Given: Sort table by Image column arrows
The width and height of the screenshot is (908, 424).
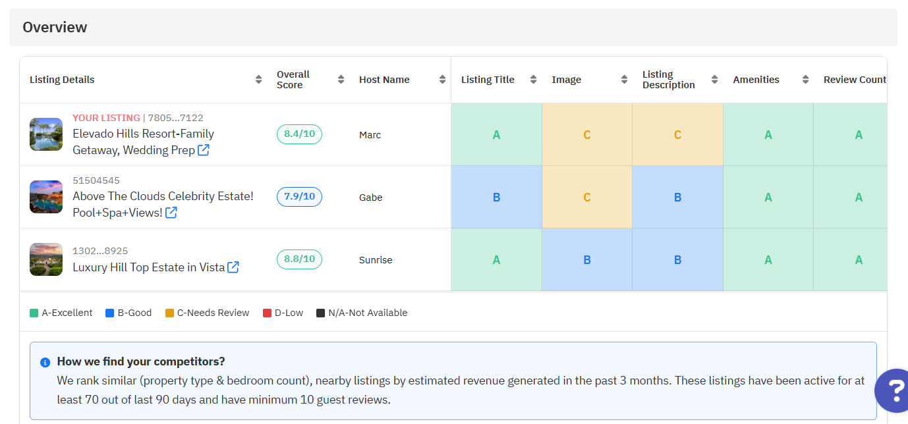Looking at the screenshot, I should (x=624, y=80).
